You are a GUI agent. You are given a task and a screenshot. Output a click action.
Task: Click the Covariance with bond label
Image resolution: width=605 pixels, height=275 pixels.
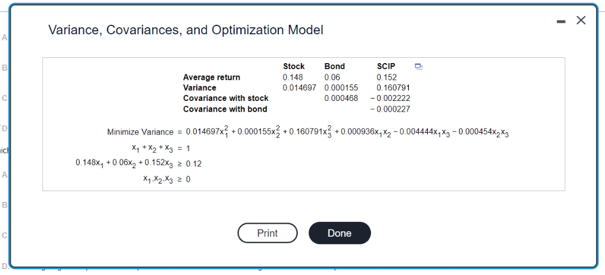tap(225, 109)
